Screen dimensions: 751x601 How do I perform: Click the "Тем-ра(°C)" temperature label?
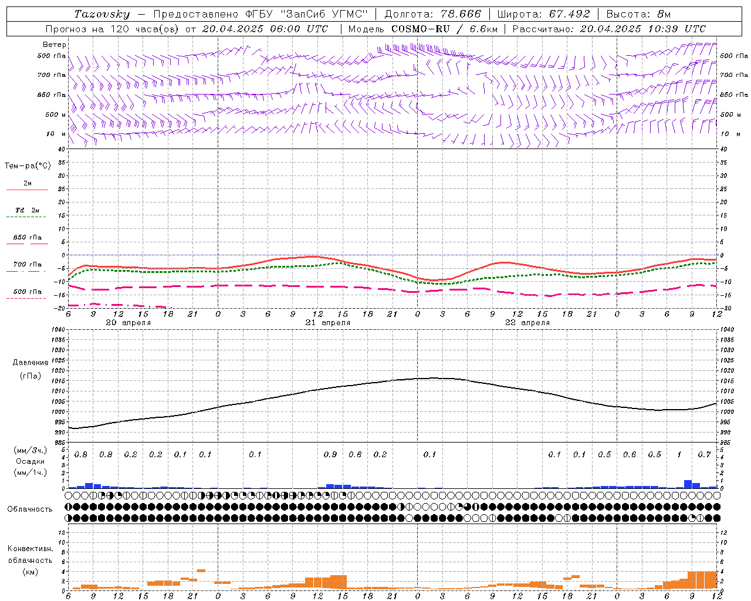pyautogui.click(x=28, y=166)
